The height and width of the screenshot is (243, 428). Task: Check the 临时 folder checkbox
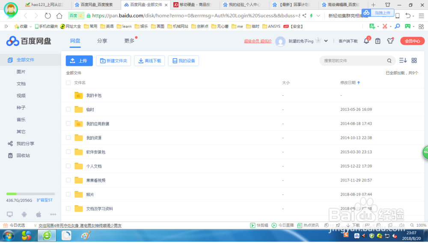coord(68,110)
